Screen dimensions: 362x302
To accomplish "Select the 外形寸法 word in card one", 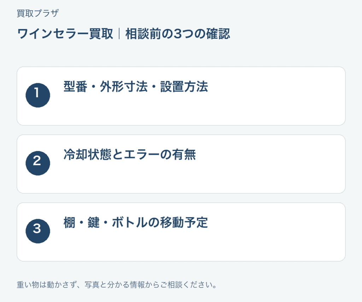I will point(124,87).
